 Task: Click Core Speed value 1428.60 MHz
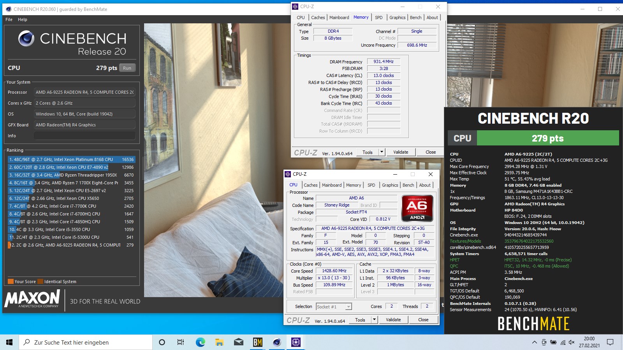pyautogui.click(x=334, y=271)
